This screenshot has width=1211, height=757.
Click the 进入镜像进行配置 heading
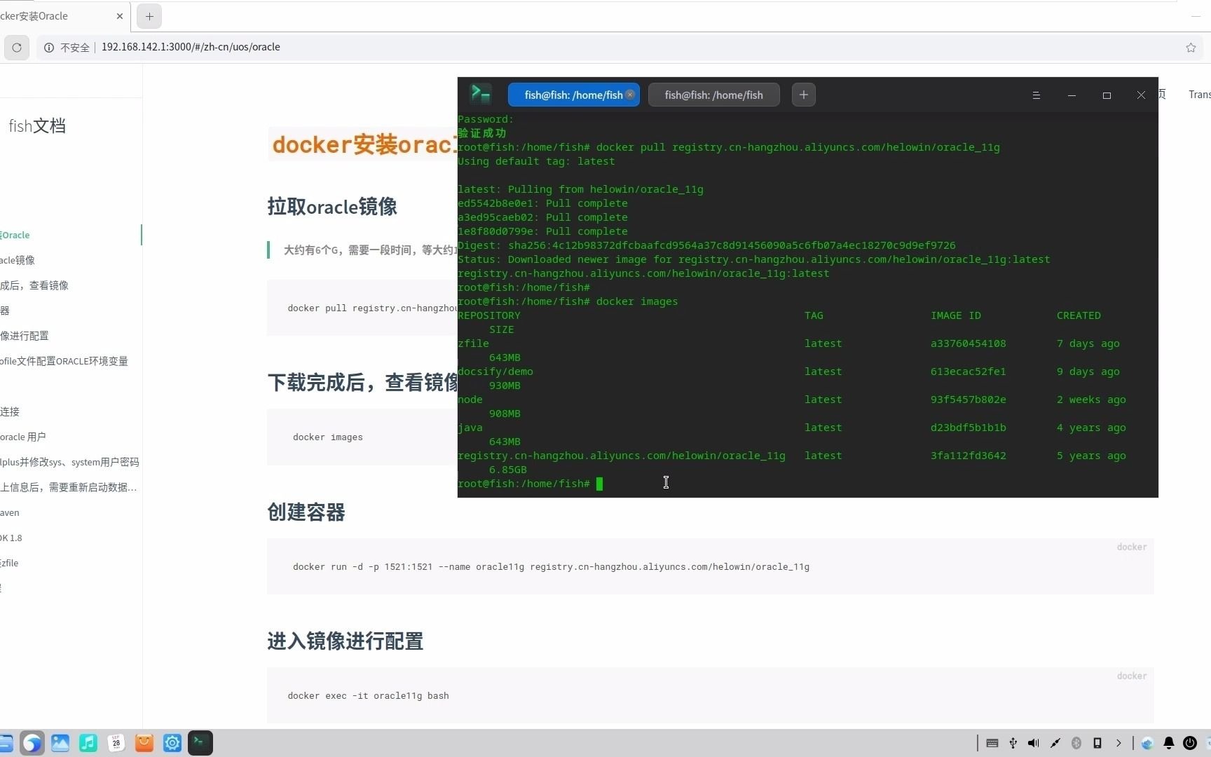tap(345, 641)
